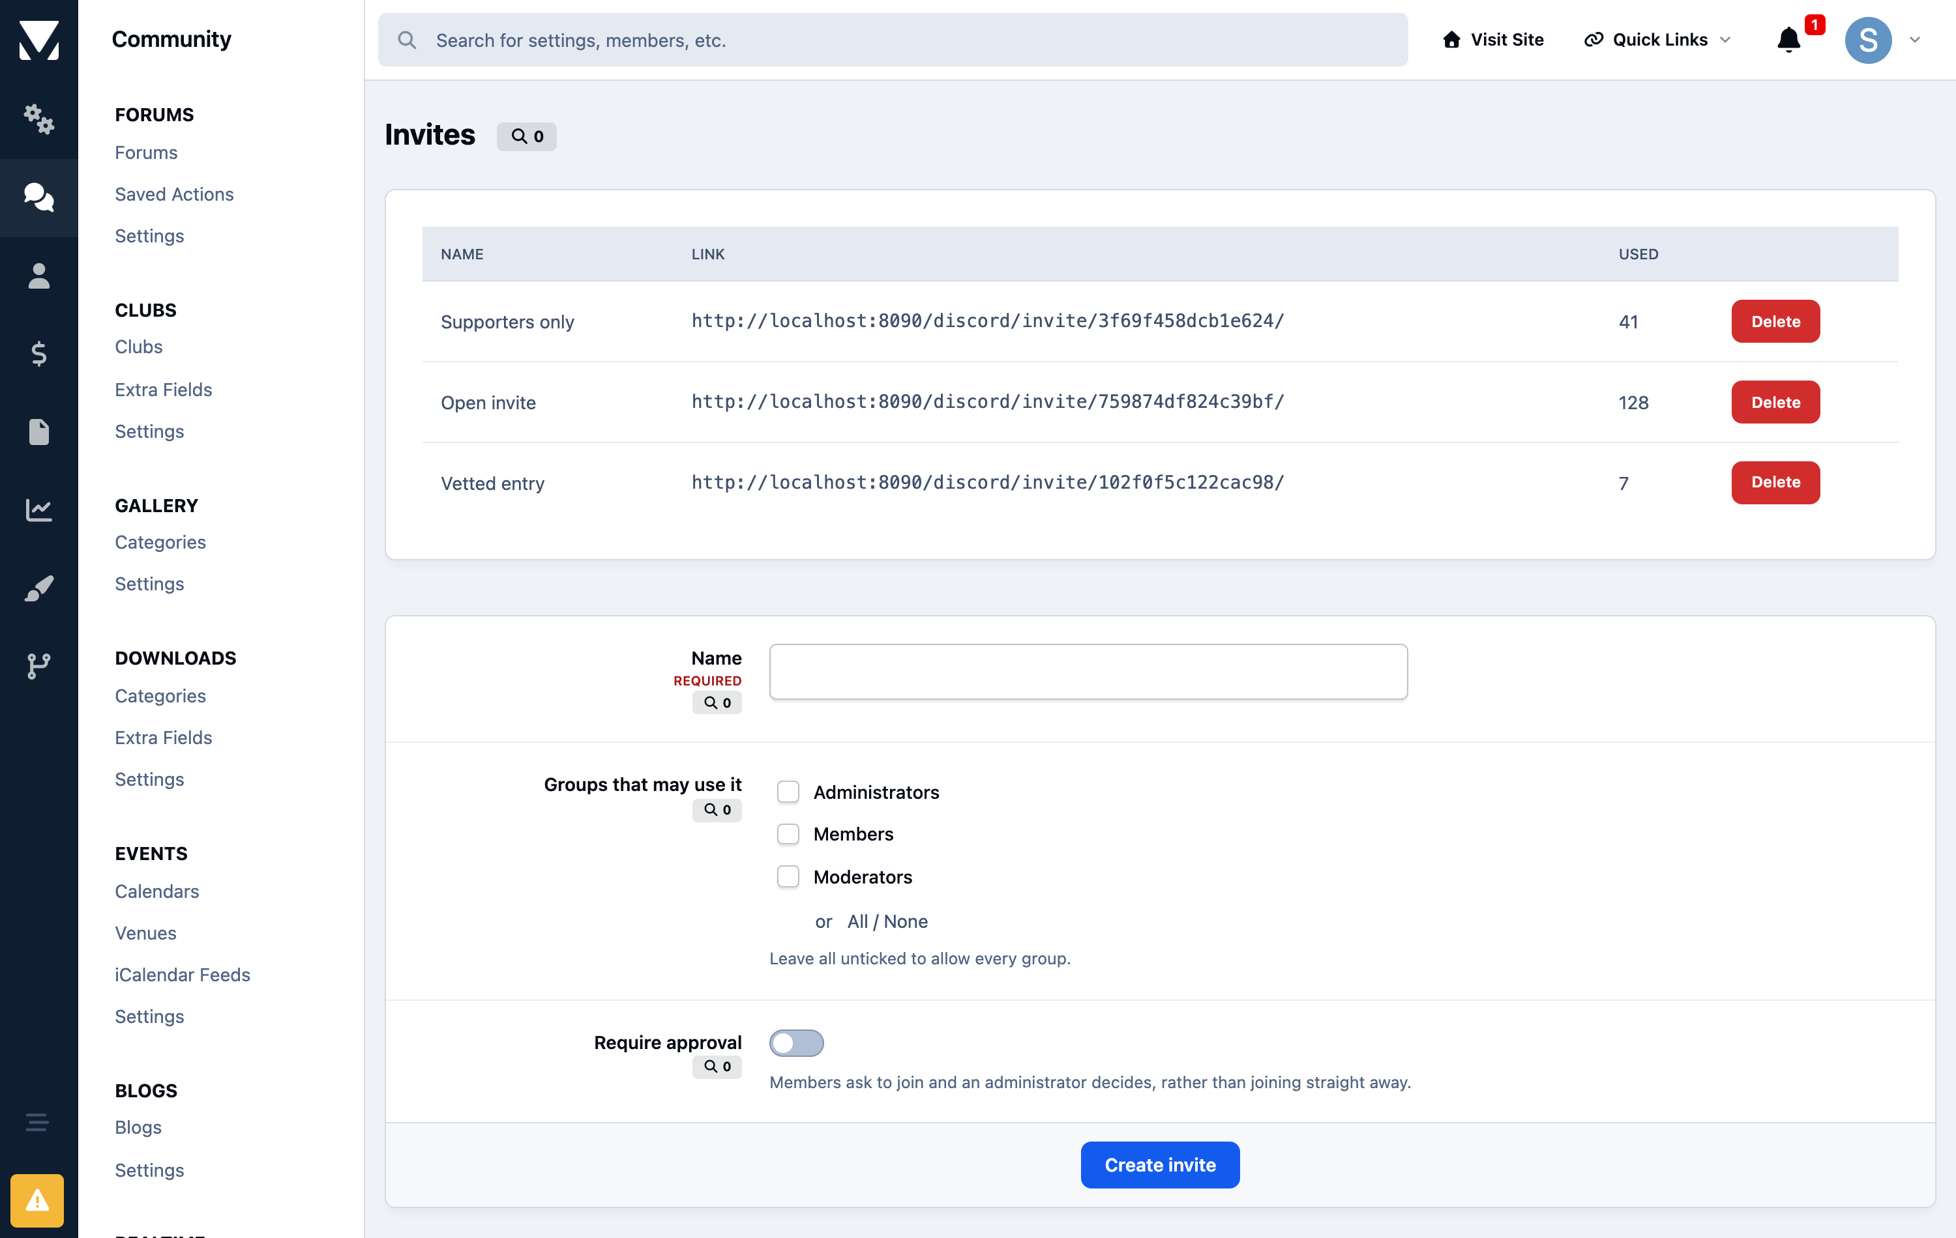Click the user avatar S icon
The image size is (1956, 1238).
pyautogui.click(x=1868, y=40)
